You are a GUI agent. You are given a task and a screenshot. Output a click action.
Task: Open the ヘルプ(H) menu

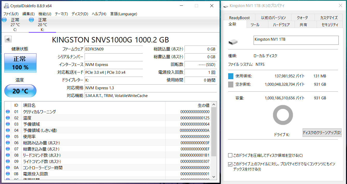tap(99, 14)
